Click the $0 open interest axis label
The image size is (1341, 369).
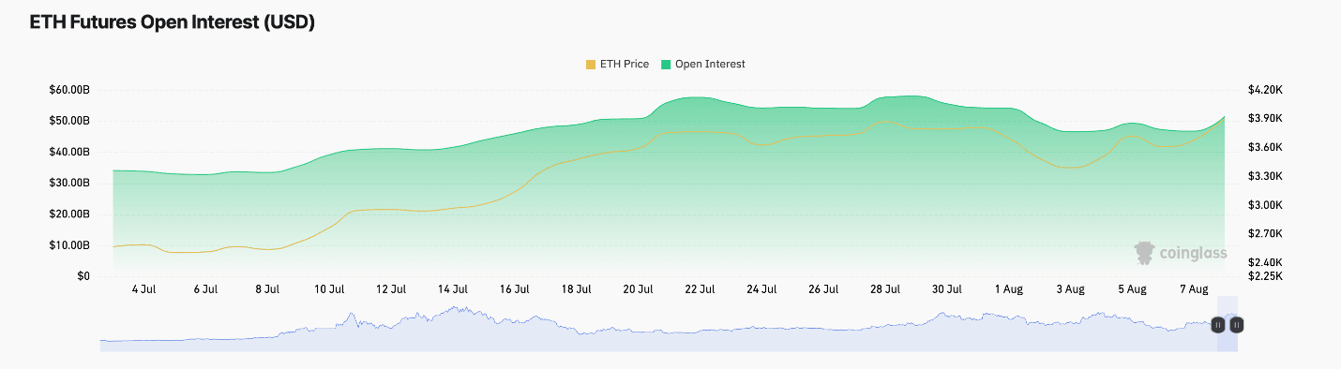pos(83,276)
